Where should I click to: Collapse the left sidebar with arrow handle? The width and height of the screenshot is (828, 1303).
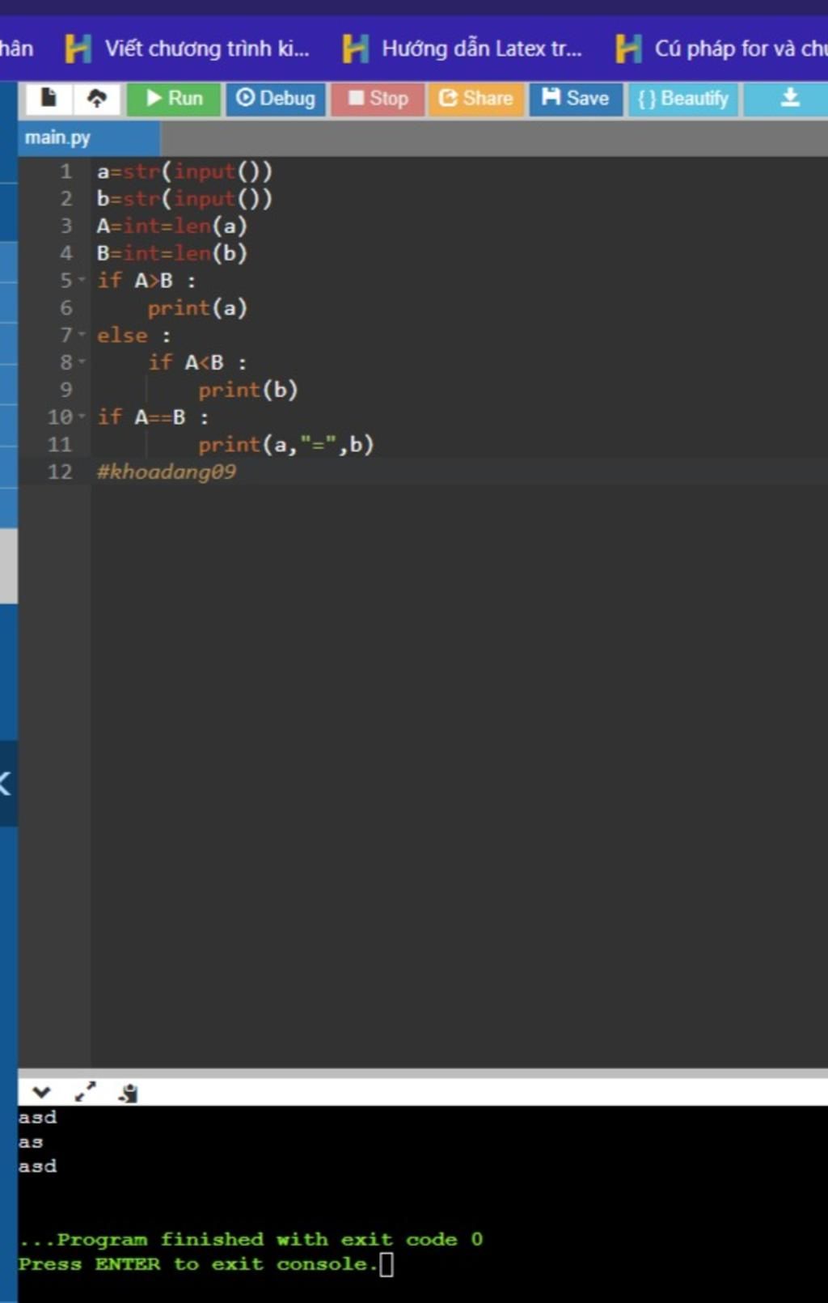[6, 783]
